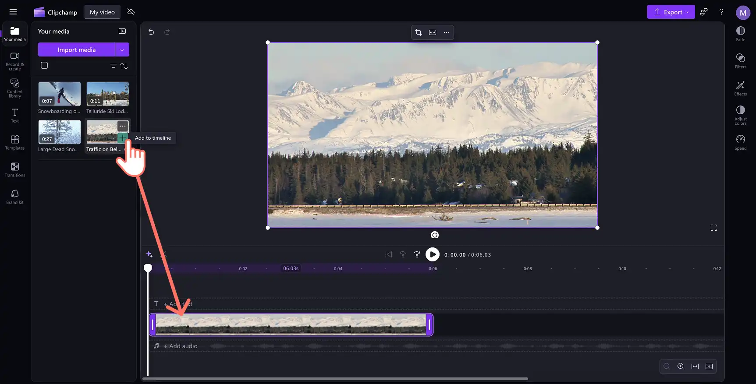Click the Export button
The width and height of the screenshot is (756, 384).
671,12
